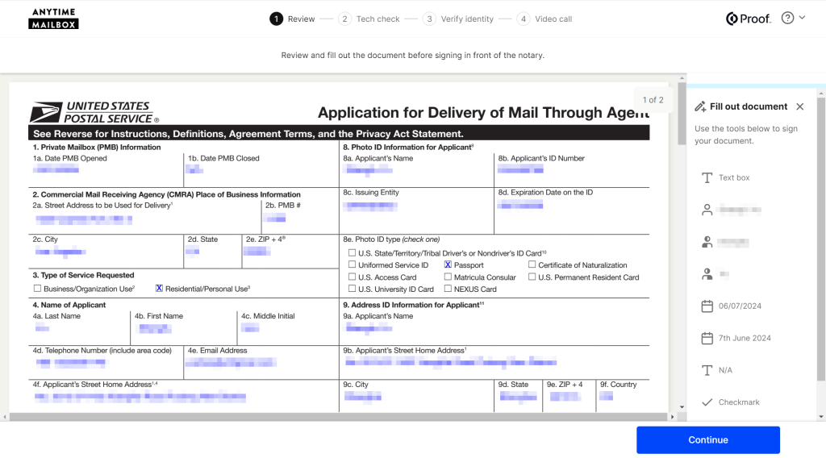Viewport: 826px width, 458px height.
Task: Click the 8d. Expiration Date field value
Action: click(520, 206)
